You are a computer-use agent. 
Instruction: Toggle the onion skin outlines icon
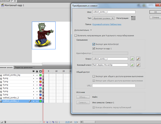[x=50, y=122]
